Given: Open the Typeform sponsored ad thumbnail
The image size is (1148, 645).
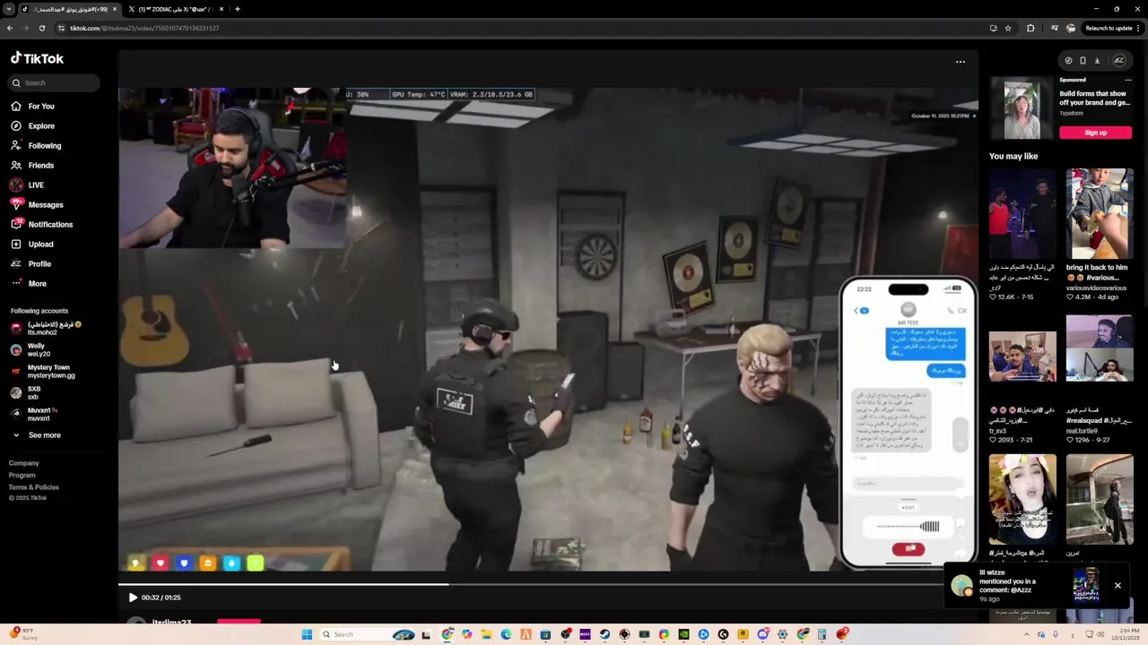Looking at the screenshot, I should click(x=1022, y=108).
